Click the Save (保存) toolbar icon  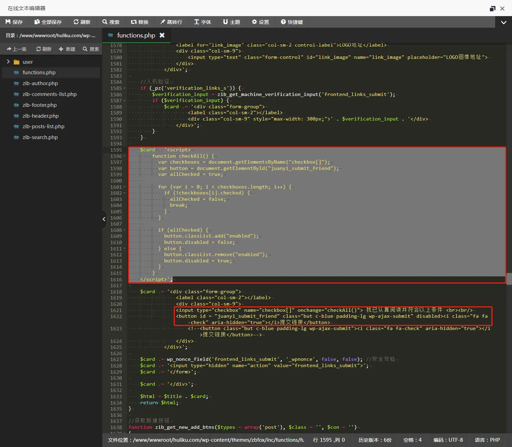point(14,22)
